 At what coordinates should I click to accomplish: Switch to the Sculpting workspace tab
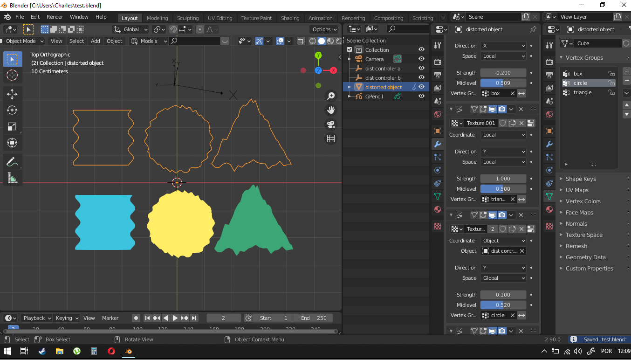tap(188, 18)
